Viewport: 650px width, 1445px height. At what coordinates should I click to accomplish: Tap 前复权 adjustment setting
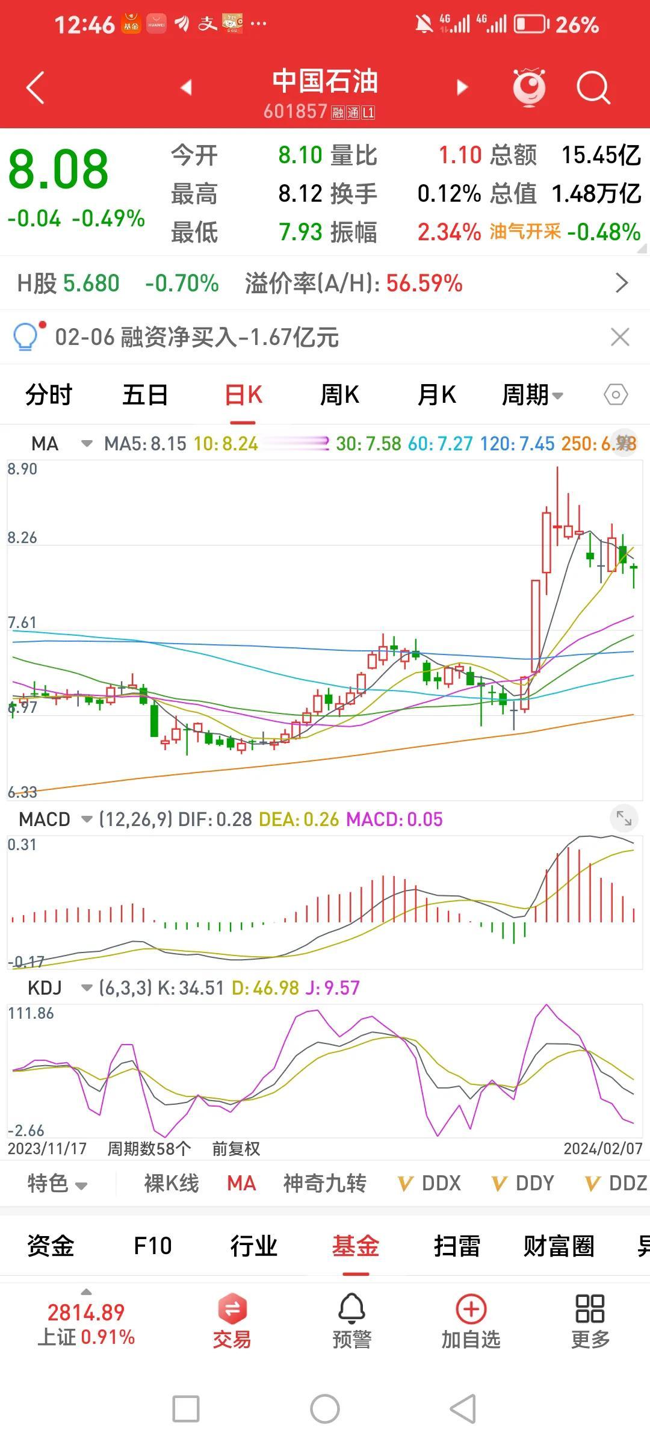click(236, 1149)
